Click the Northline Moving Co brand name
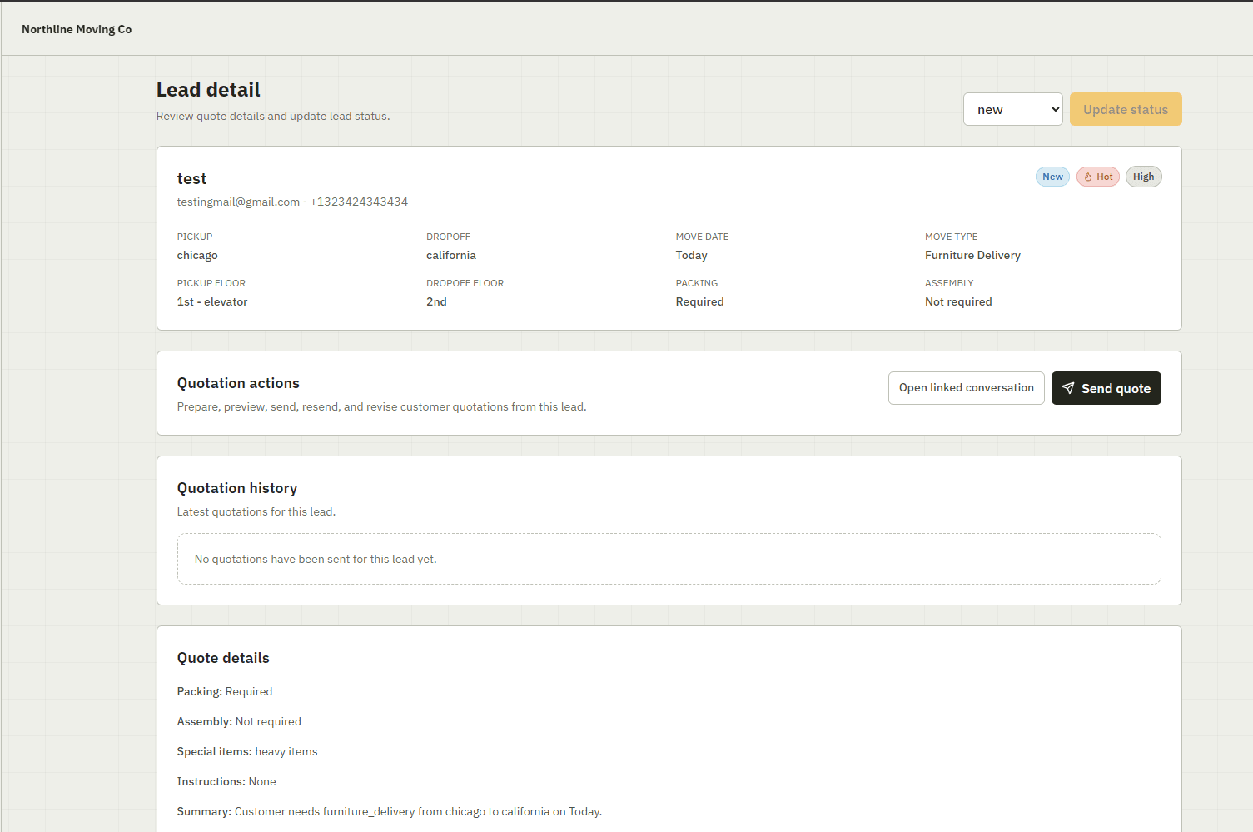 77,29
